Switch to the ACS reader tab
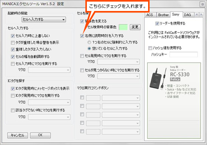 tap(150, 15)
